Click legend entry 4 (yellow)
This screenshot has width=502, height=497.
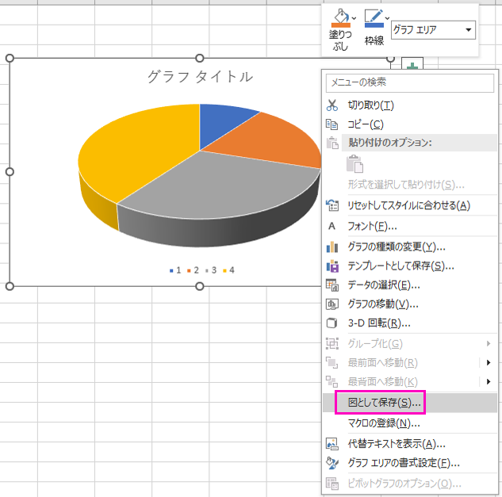[x=228, y=270]
